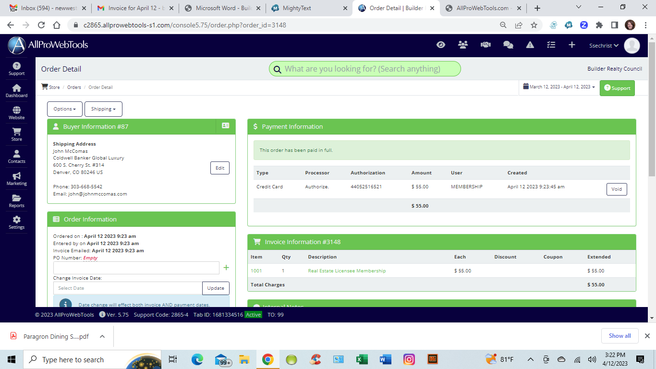Switch to the Inbox (594) Gmail tab
This screenshot has width=656, height=369.
click(47, 8)
